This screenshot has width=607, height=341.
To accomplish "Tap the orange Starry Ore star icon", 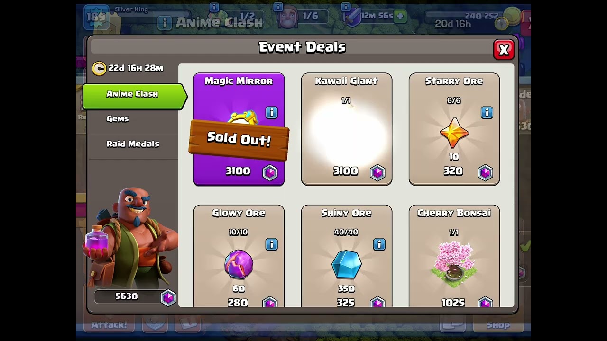I will 454,133.
